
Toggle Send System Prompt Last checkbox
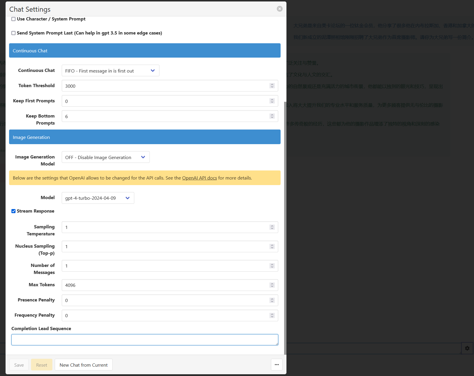click(x=13, y=33)
